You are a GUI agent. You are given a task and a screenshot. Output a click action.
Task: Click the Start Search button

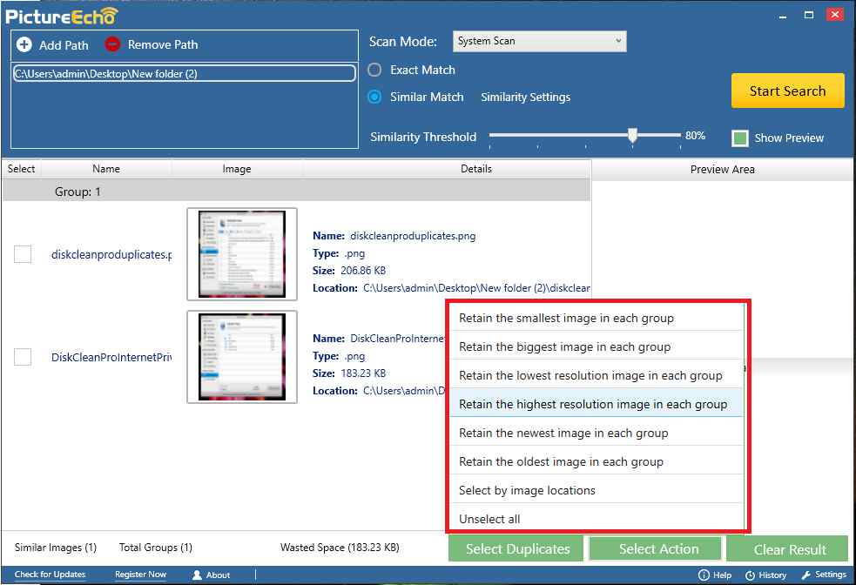tap(788, 91)
